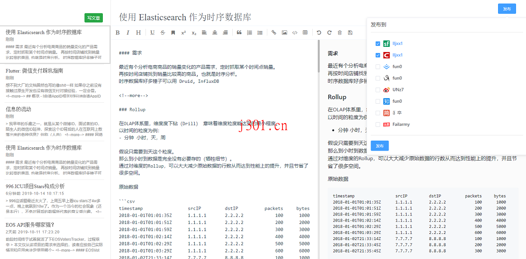The width and height of the screenshot is (526, 259).
Task: Insert a hyperlink from the toolbar
Action: [x=274, y=33]
